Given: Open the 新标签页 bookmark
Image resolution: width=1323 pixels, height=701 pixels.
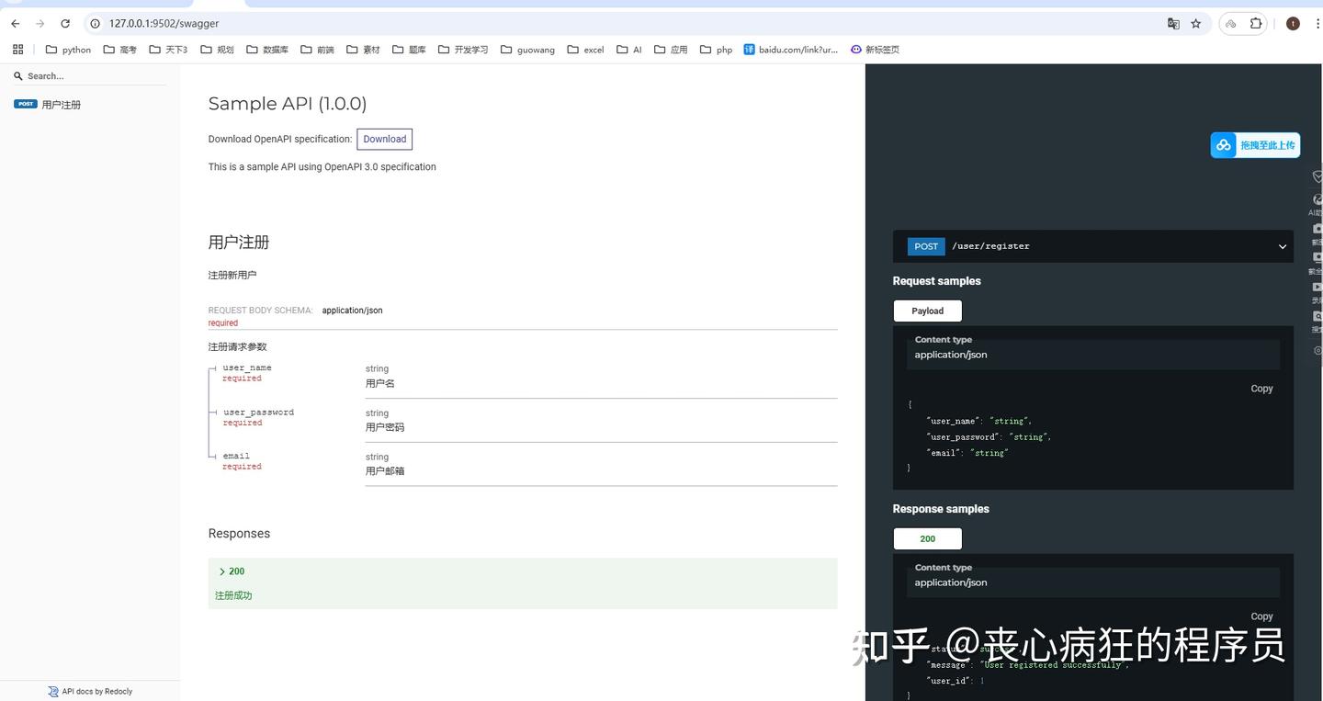Looking at the screenshot, I should pyautogui.click(x=875, y=50).
